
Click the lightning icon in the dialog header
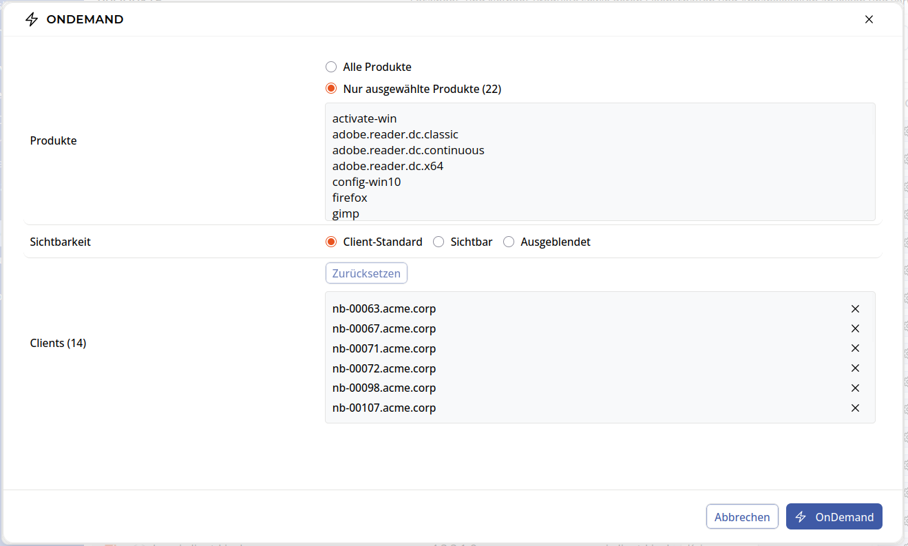[x=32, y=19]
